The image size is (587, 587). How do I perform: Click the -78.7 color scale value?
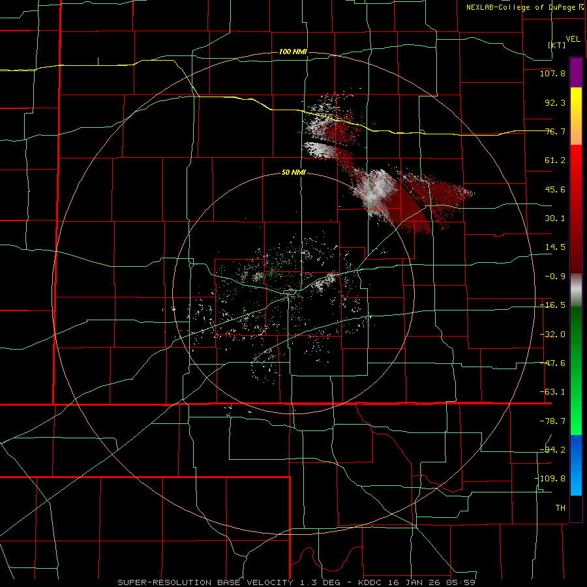(x=552, y=421)
